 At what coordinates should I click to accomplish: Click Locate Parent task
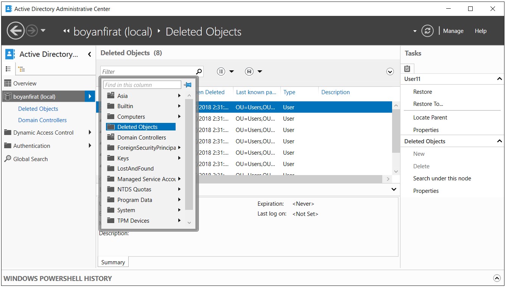click(x=430, y=117)
